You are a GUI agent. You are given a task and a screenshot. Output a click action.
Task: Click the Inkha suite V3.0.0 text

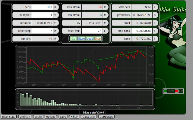(x=93, y=112)
